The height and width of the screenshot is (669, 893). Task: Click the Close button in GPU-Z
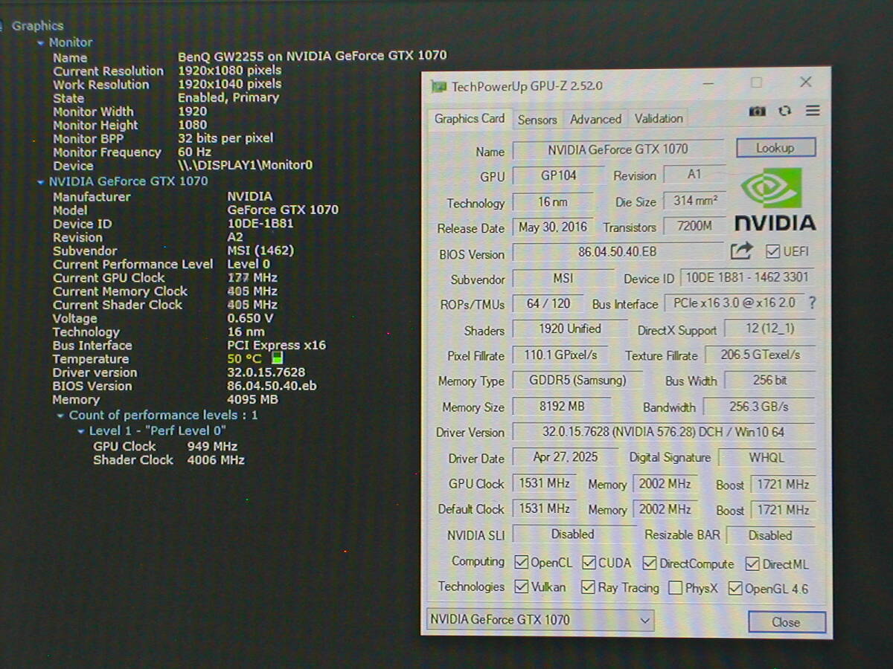pos(787,622)
